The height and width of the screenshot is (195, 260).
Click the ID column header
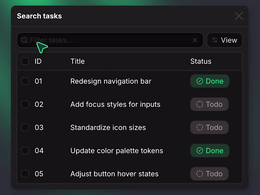pos(38,61)
